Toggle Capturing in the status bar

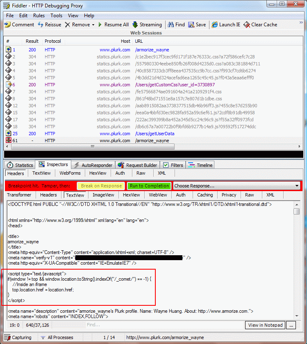point(18,337)
